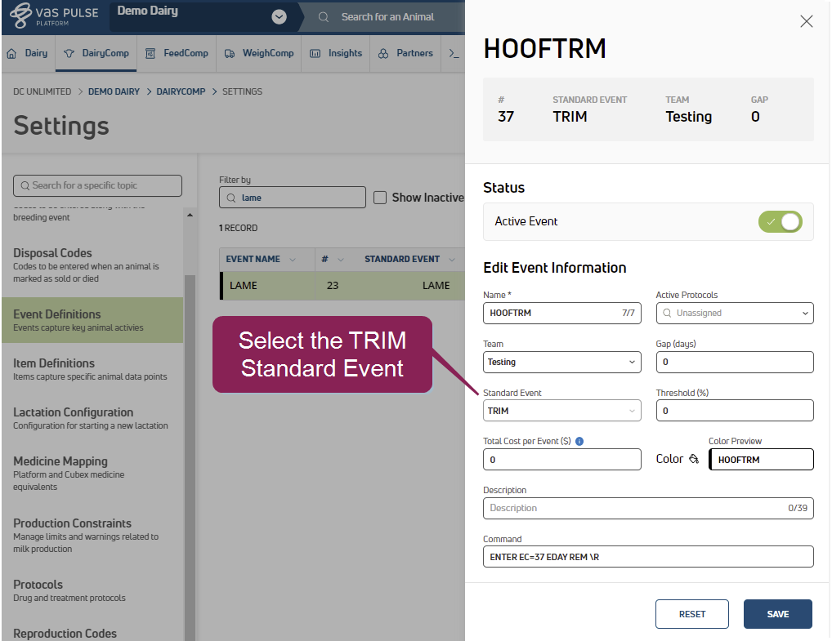Click the Description input field
Screen dimensions: 832x641
click(637, 508)
